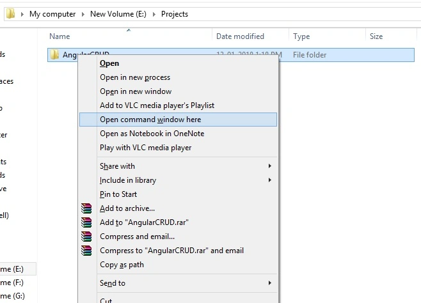
Task: Select Pin to Start
Action: click(x=118, y=194)
